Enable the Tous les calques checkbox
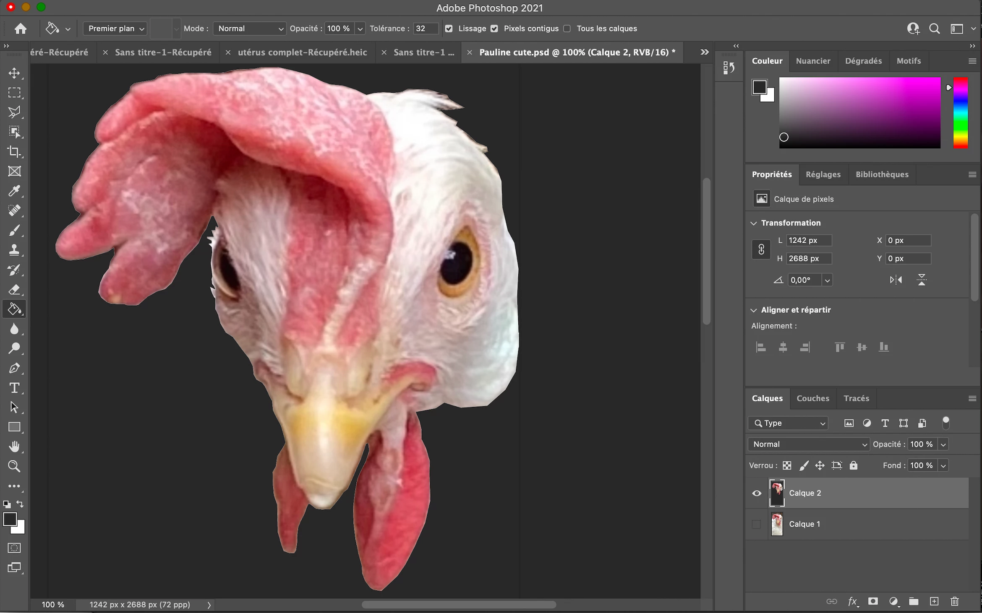The image size is (982, 613). tap(567, 29)
